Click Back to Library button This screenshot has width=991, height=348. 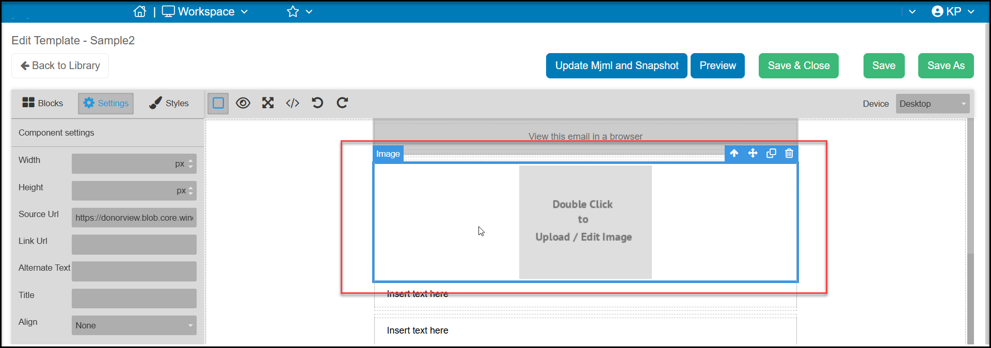60,65
